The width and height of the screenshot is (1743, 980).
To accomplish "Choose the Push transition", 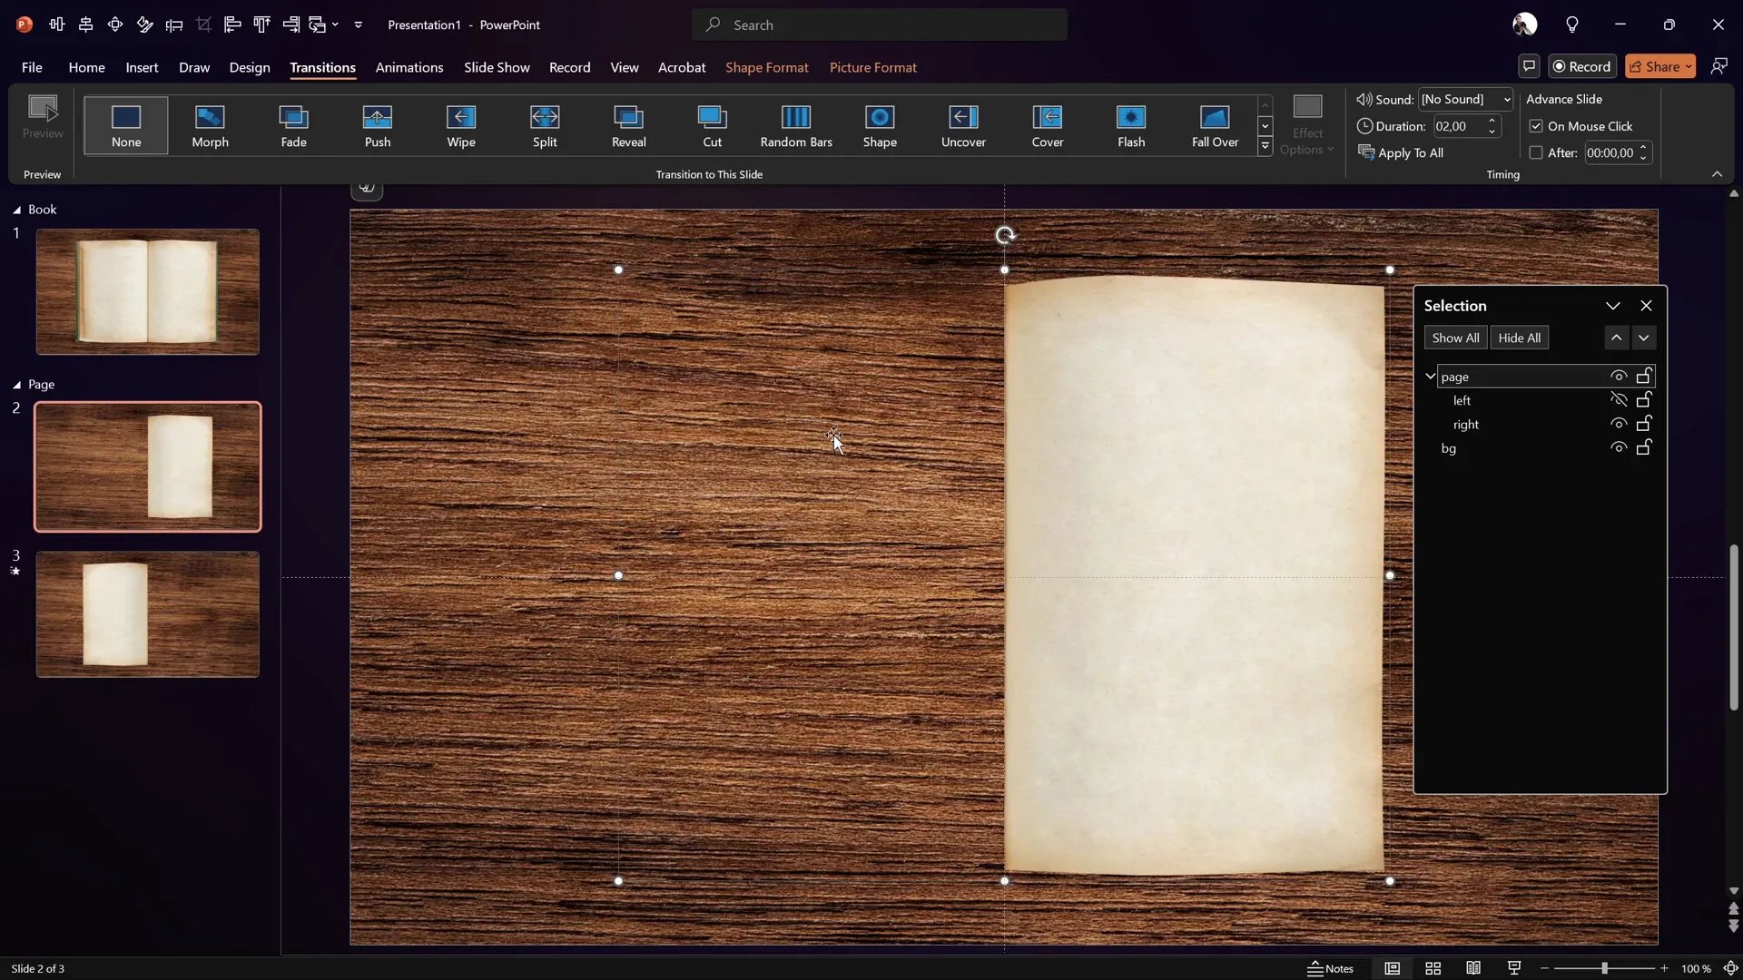I will (377, 125).
